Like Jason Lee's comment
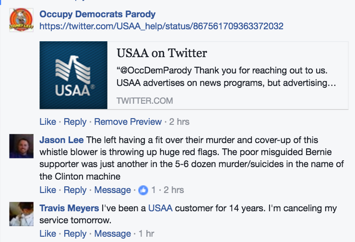The image size is (355, 242). 47,190
